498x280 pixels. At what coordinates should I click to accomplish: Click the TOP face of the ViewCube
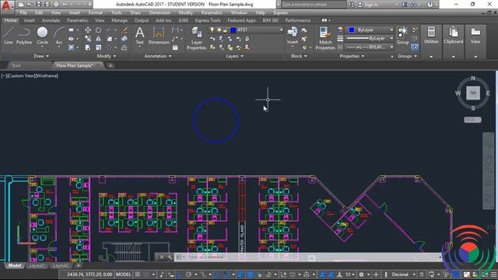tap(473, 93)
